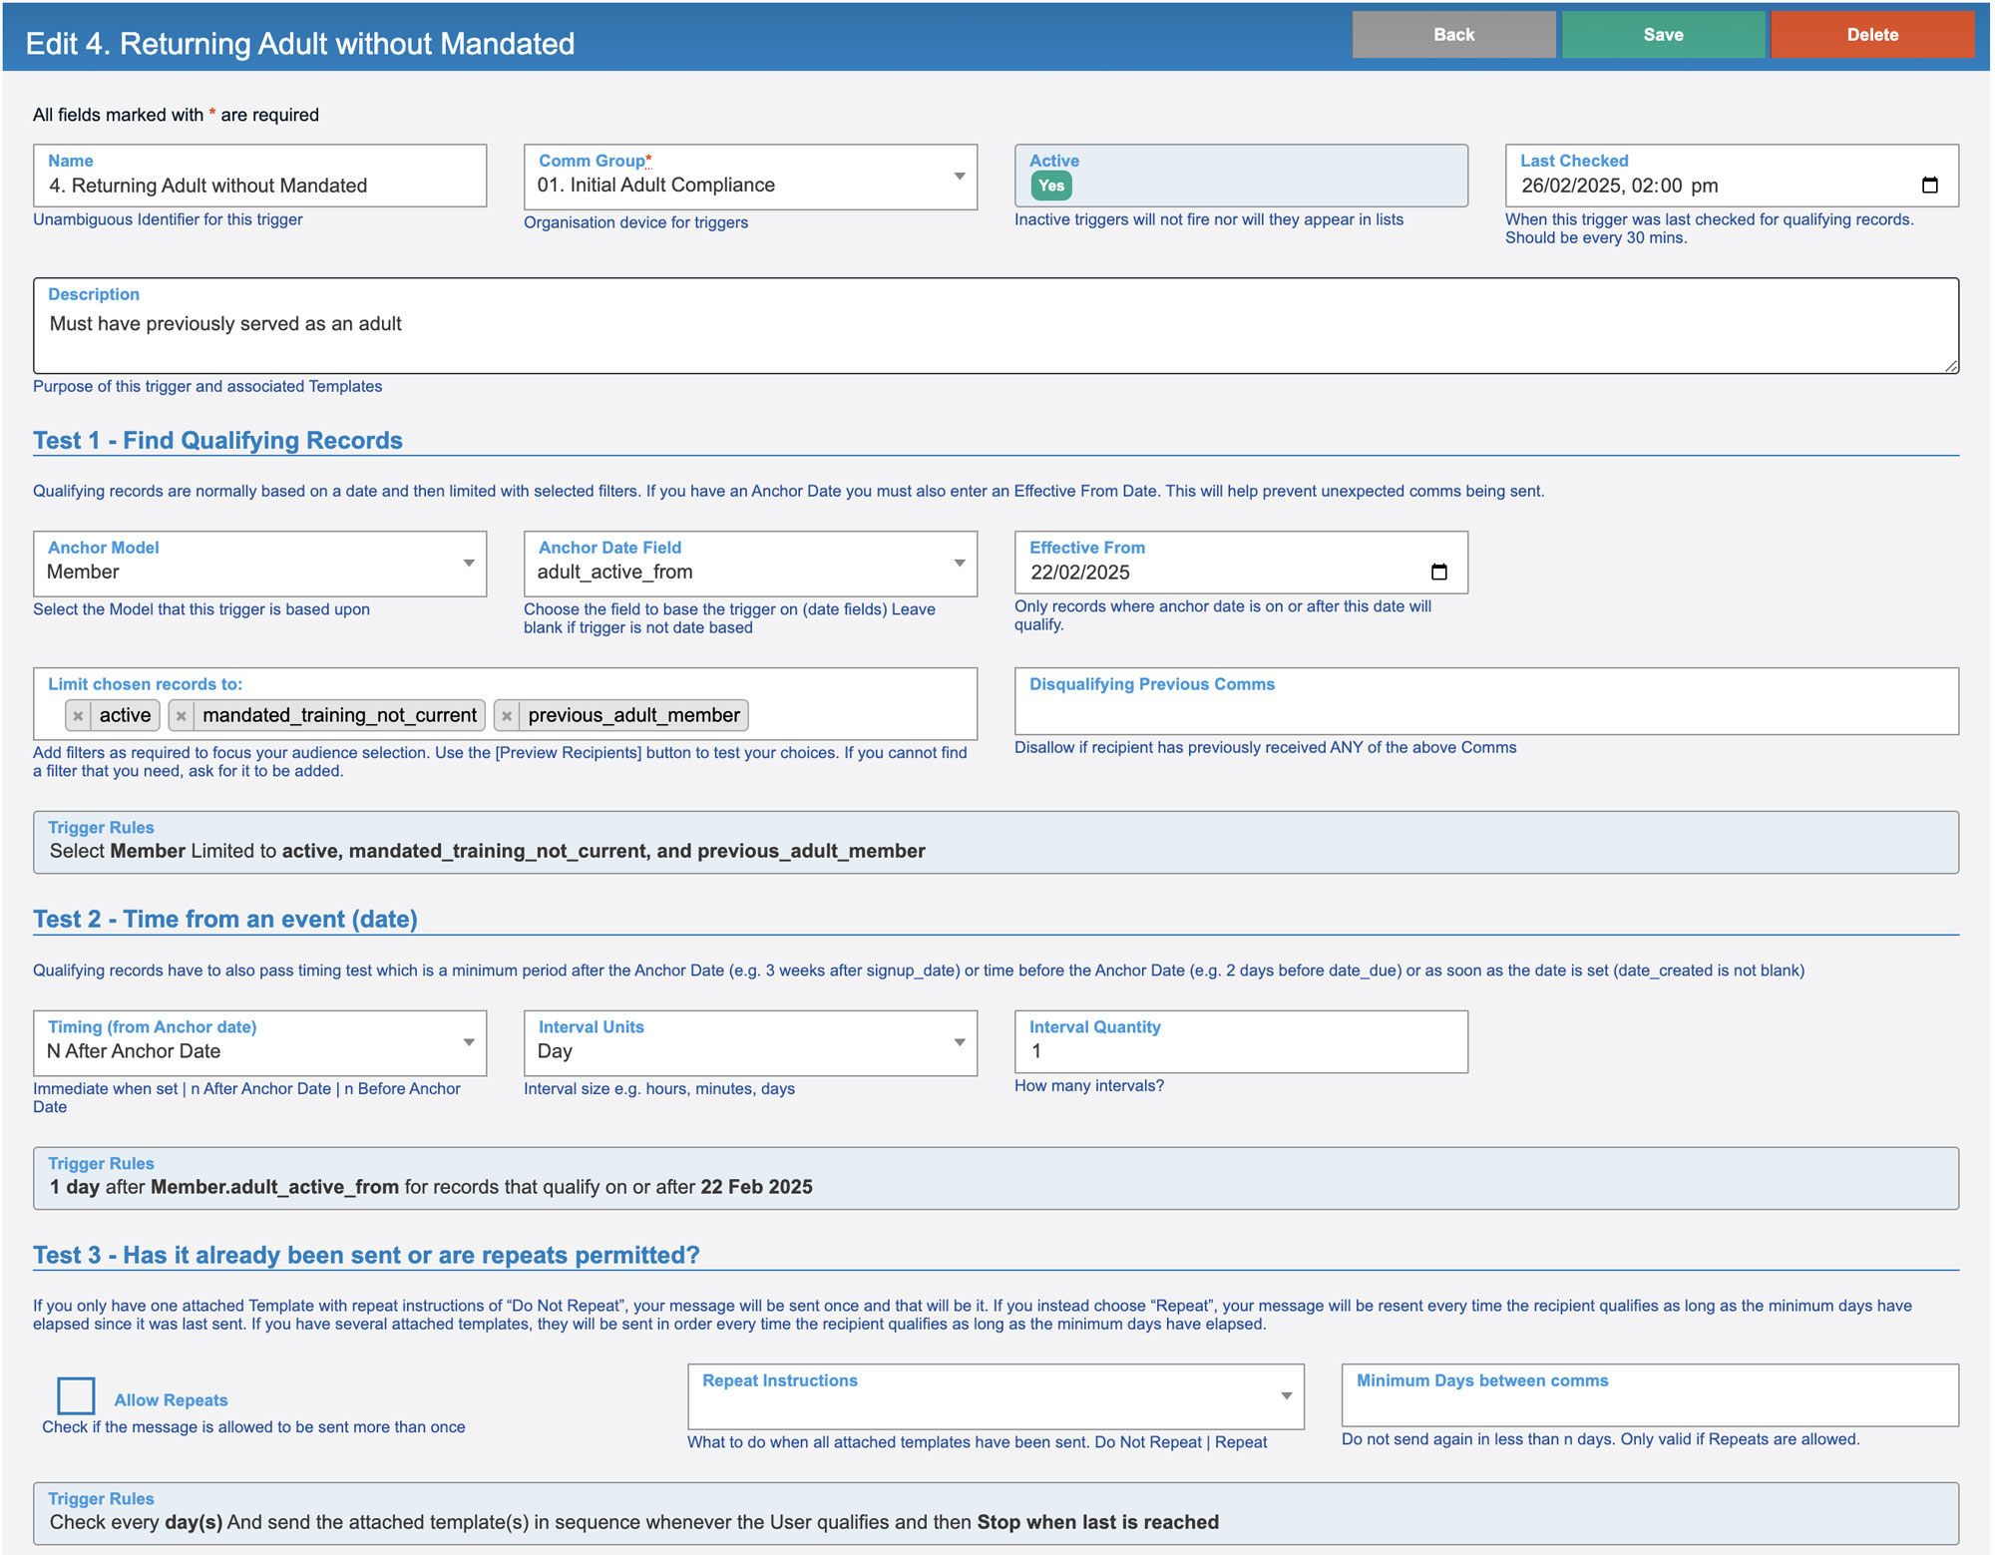Save the trigger
1995x1555 pixels.
1663,35
